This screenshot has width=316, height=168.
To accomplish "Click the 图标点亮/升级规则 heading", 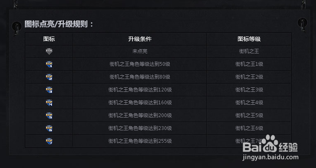I will pyautogui.click(x=59, y=24).
